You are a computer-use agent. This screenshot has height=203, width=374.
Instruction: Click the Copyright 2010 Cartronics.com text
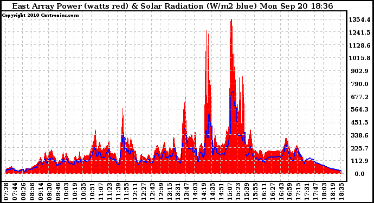coord(40,15)
